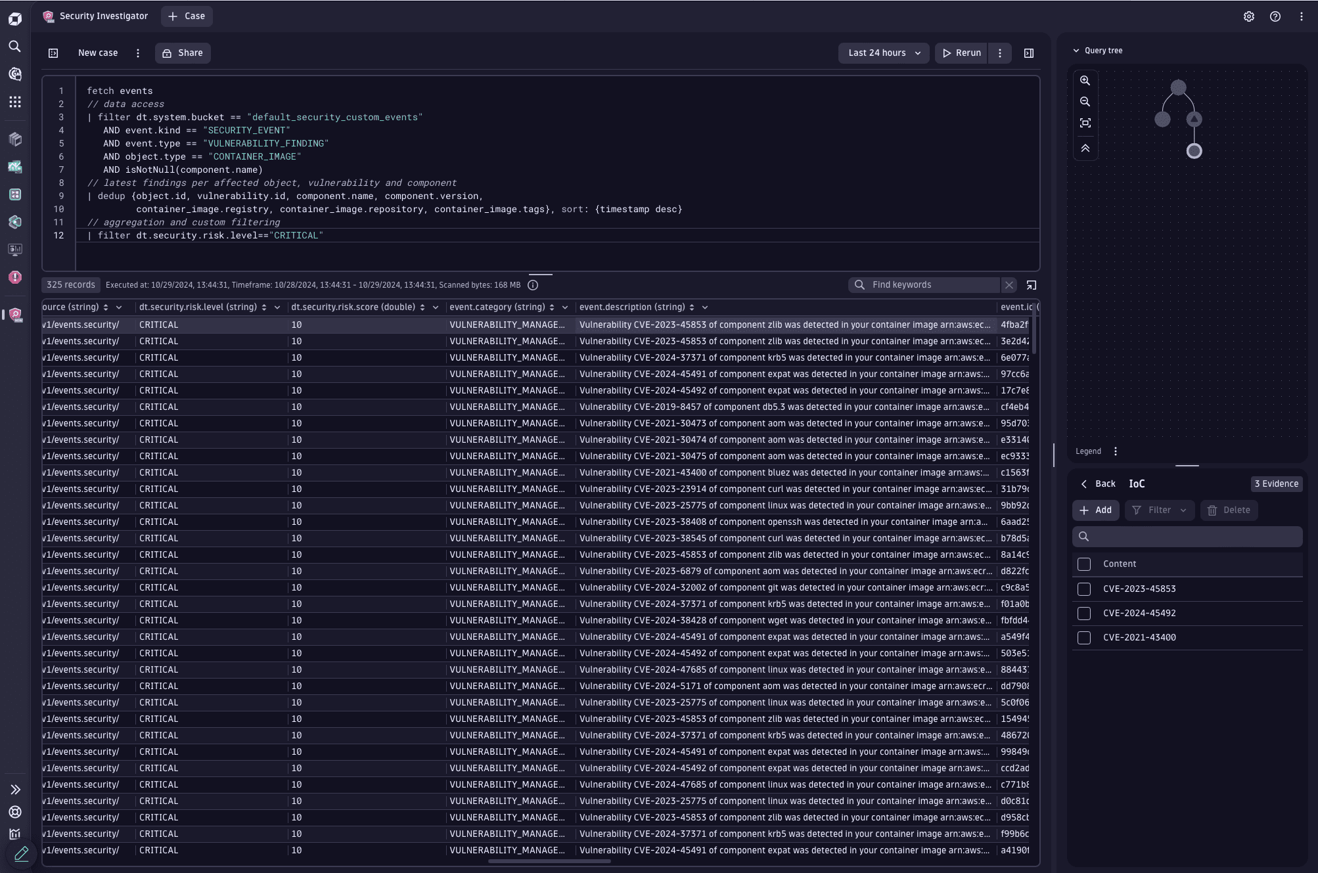Toggle checkbox for CVE-2023-45853 evidence
Screen dimensions: 1318x873
[x=1084, y=589]
